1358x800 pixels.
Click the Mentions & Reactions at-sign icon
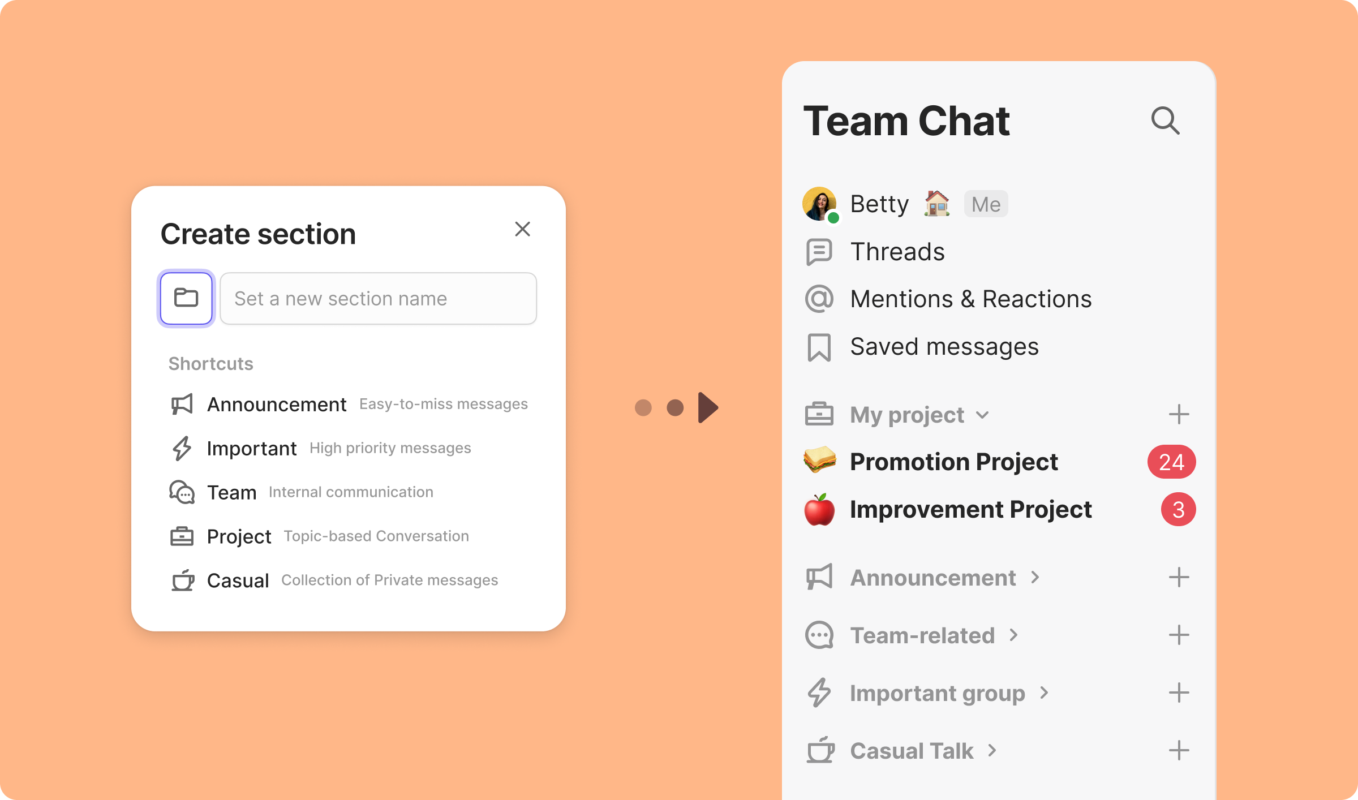[819, 299]
